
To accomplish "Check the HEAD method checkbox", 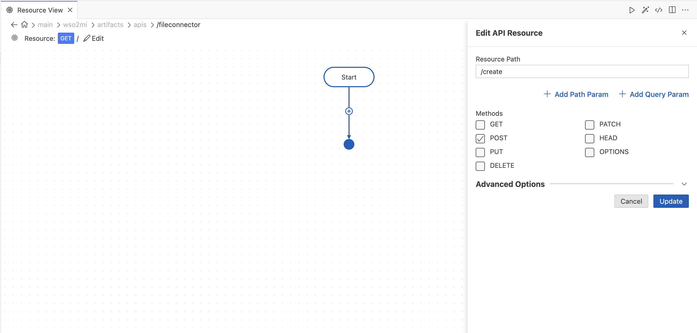I will coord(590,138).
